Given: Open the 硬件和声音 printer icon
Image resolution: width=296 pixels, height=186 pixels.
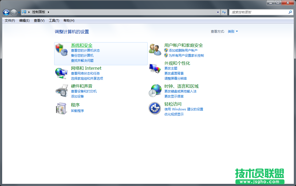Looking at the screenshot, I should pos(61,91).
